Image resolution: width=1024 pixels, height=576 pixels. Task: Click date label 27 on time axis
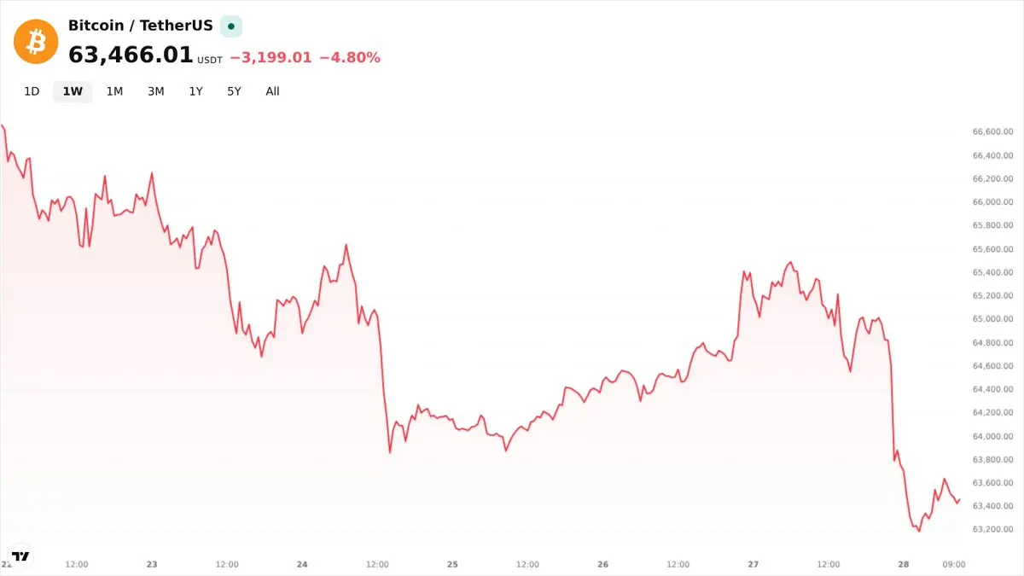[x=753, y=564]
